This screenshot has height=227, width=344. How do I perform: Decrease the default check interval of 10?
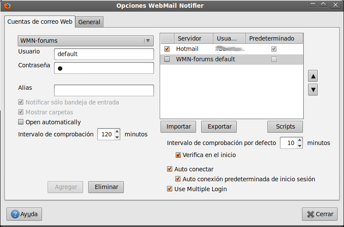click(300, 146)
